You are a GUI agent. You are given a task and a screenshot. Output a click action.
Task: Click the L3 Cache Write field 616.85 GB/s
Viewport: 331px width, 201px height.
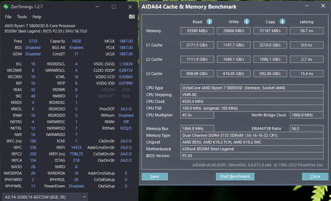point(234,74)
